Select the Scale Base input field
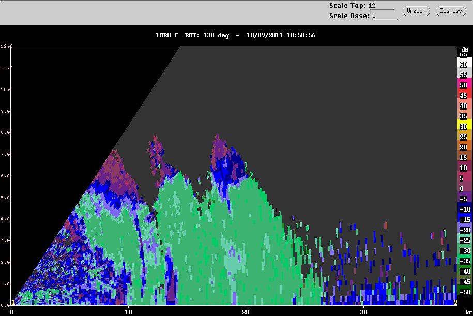The image size is (473, 316). [x=384, y=16]
